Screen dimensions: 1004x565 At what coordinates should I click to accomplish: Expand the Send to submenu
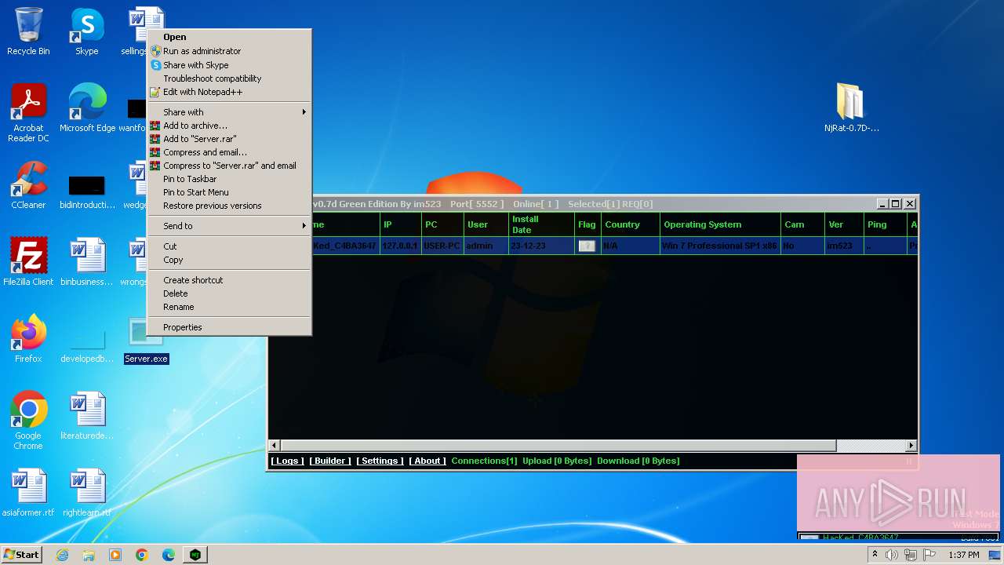(230, 226)
